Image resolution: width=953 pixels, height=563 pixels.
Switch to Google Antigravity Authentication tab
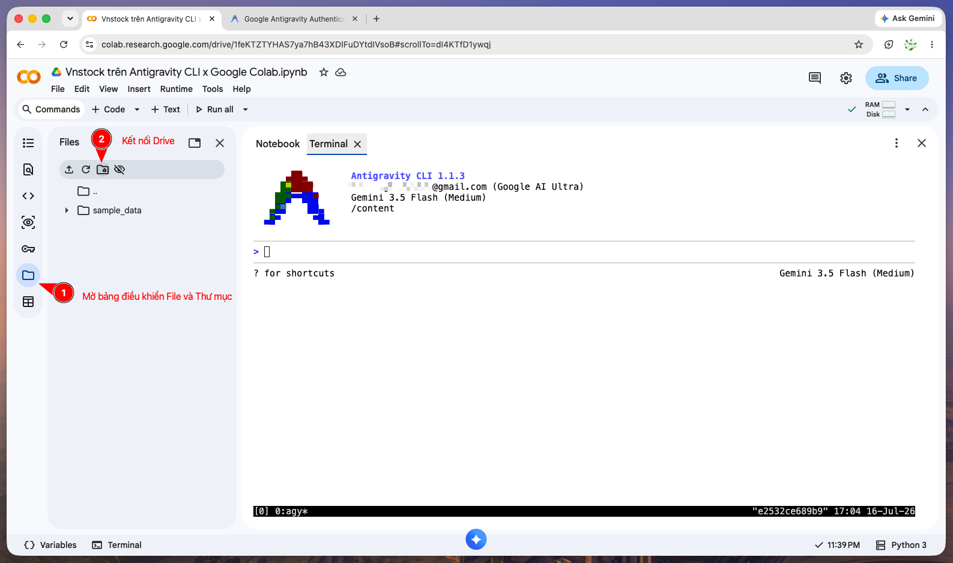[x=294, y=19]
